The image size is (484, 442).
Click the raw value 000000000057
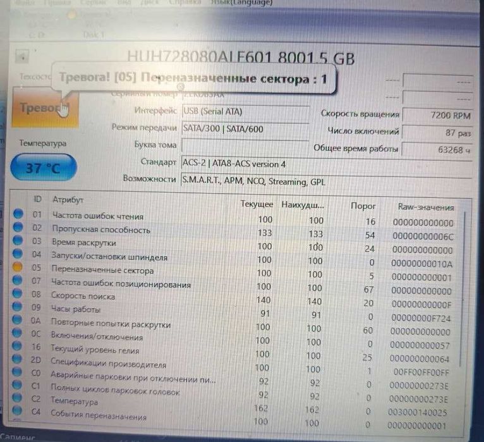click(420, 345)
